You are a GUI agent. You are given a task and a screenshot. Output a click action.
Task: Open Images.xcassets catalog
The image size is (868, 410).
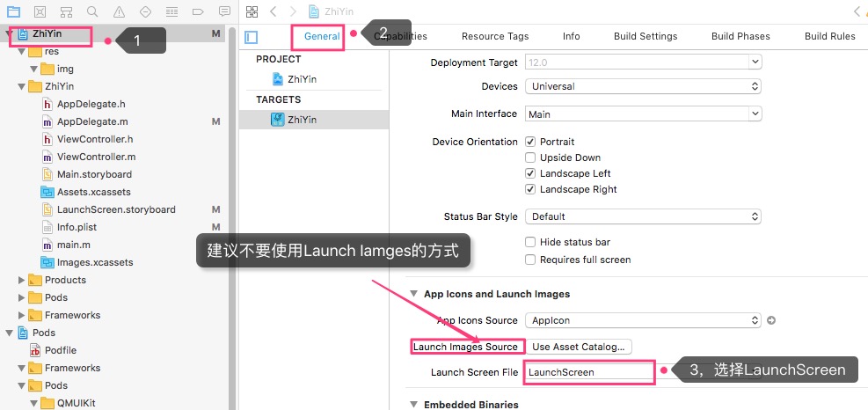[x=95, y=262]
